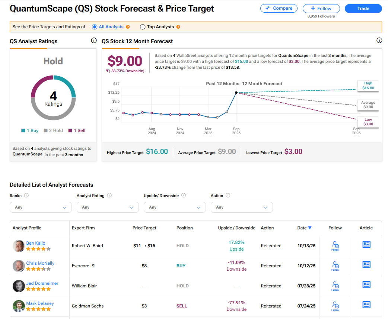Screen dimensions: 388x319
Task: Click Price Target column header
Action: [144, 228]
